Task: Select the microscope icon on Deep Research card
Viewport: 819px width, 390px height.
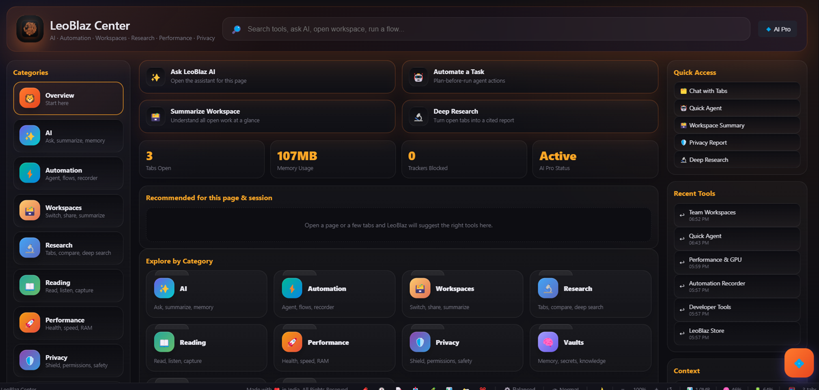Action: (418, 116)
